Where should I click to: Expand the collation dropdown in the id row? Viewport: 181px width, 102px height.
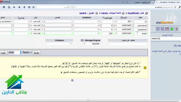pyautogui.click(x=87, y=22)
